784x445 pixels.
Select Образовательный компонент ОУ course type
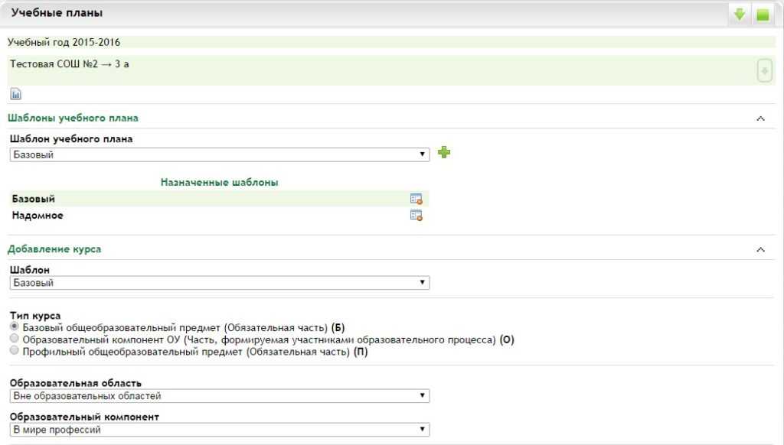(13, 339)
